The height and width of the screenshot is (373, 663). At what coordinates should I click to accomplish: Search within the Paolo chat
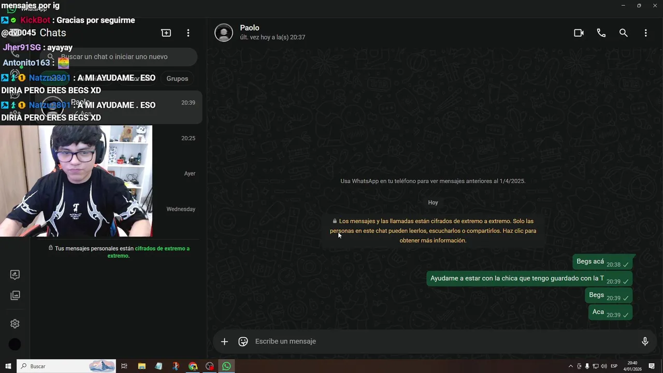tap(623, 33)
